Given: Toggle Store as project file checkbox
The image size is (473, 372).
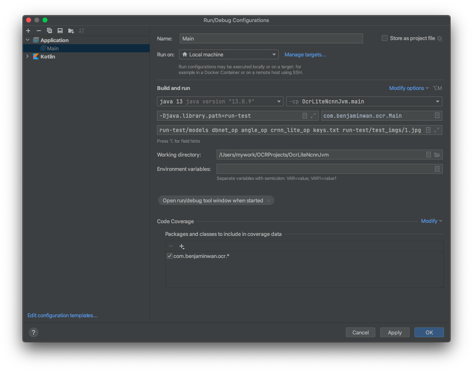Looking at the screenshot, I should pyautogui.click(x=385, y=38).
